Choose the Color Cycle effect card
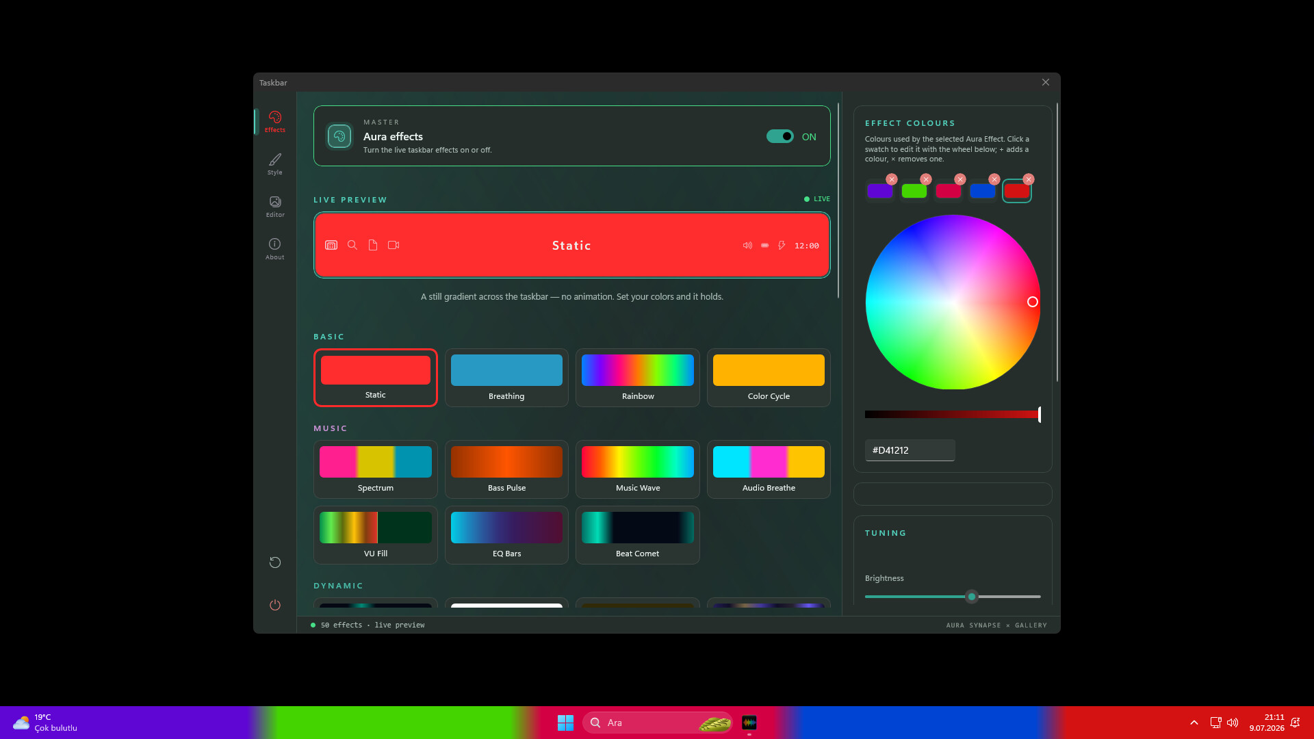The height and width of the screenshot is (739, 1314). 769,378
